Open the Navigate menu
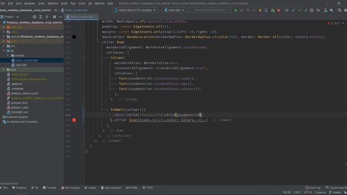The width and height of the screenshot is (347, 195). pyautogui.click(x=29, y=4)
